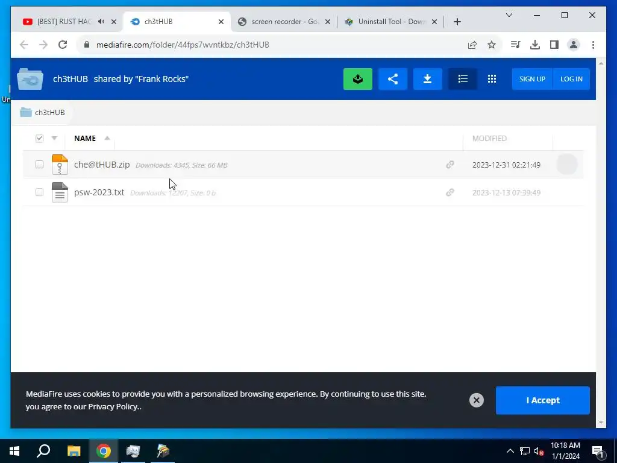Viewport: 617px width, 463px height.
Task: Accept cookies with I Accept
Action: (543, 400)
